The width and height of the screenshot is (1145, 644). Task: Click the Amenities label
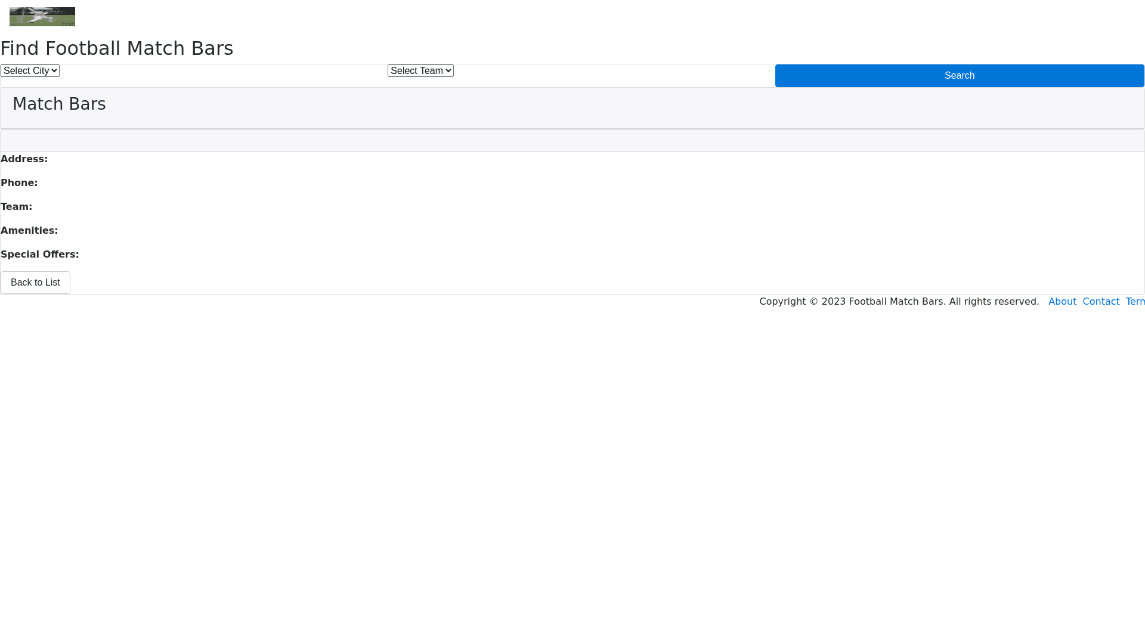coord(29,231)
